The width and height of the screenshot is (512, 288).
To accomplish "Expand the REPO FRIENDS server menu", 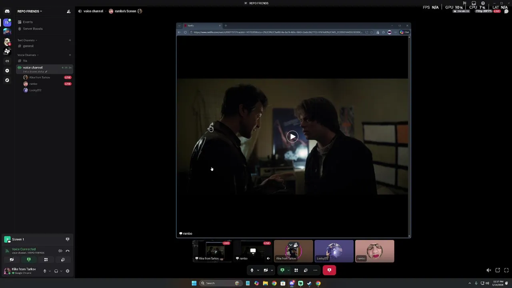I will (x=30, y=11).
